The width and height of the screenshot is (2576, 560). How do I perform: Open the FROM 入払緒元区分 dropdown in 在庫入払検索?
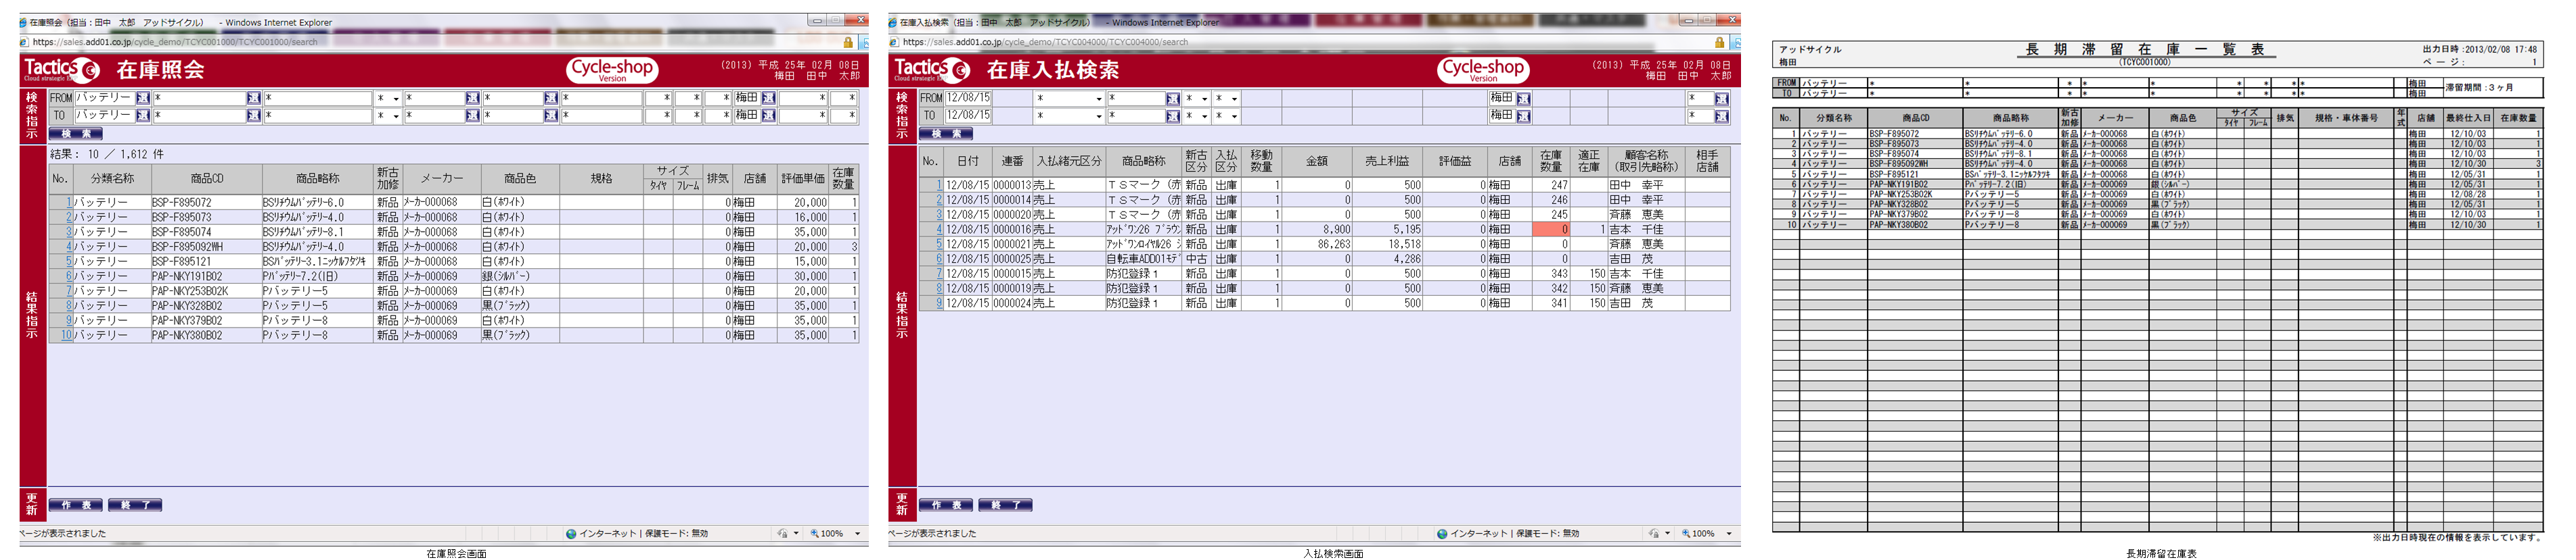pyautogui.click(x=1099, y=99)
